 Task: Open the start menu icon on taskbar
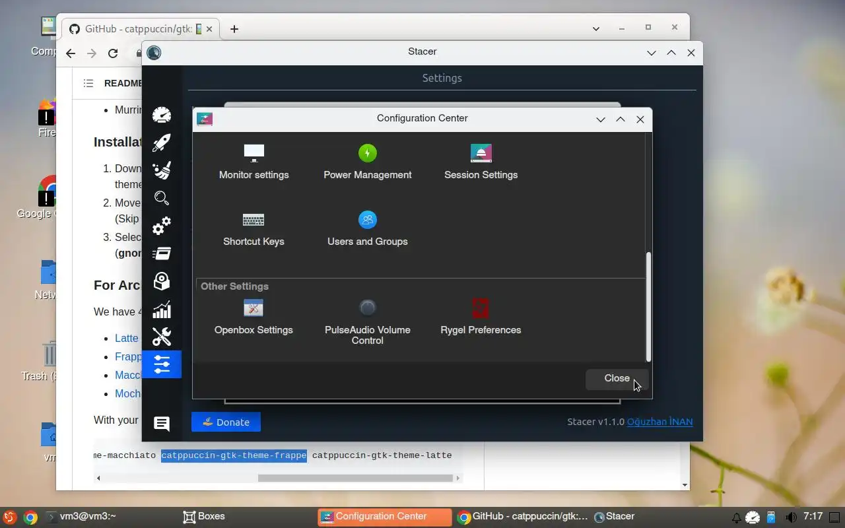(x=9, y=517)
